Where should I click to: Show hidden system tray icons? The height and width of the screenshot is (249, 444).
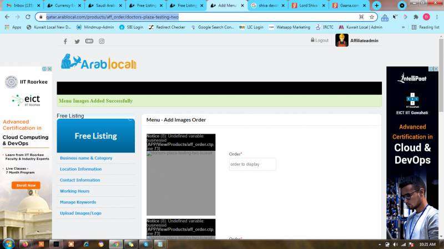[x=380, y=245]
